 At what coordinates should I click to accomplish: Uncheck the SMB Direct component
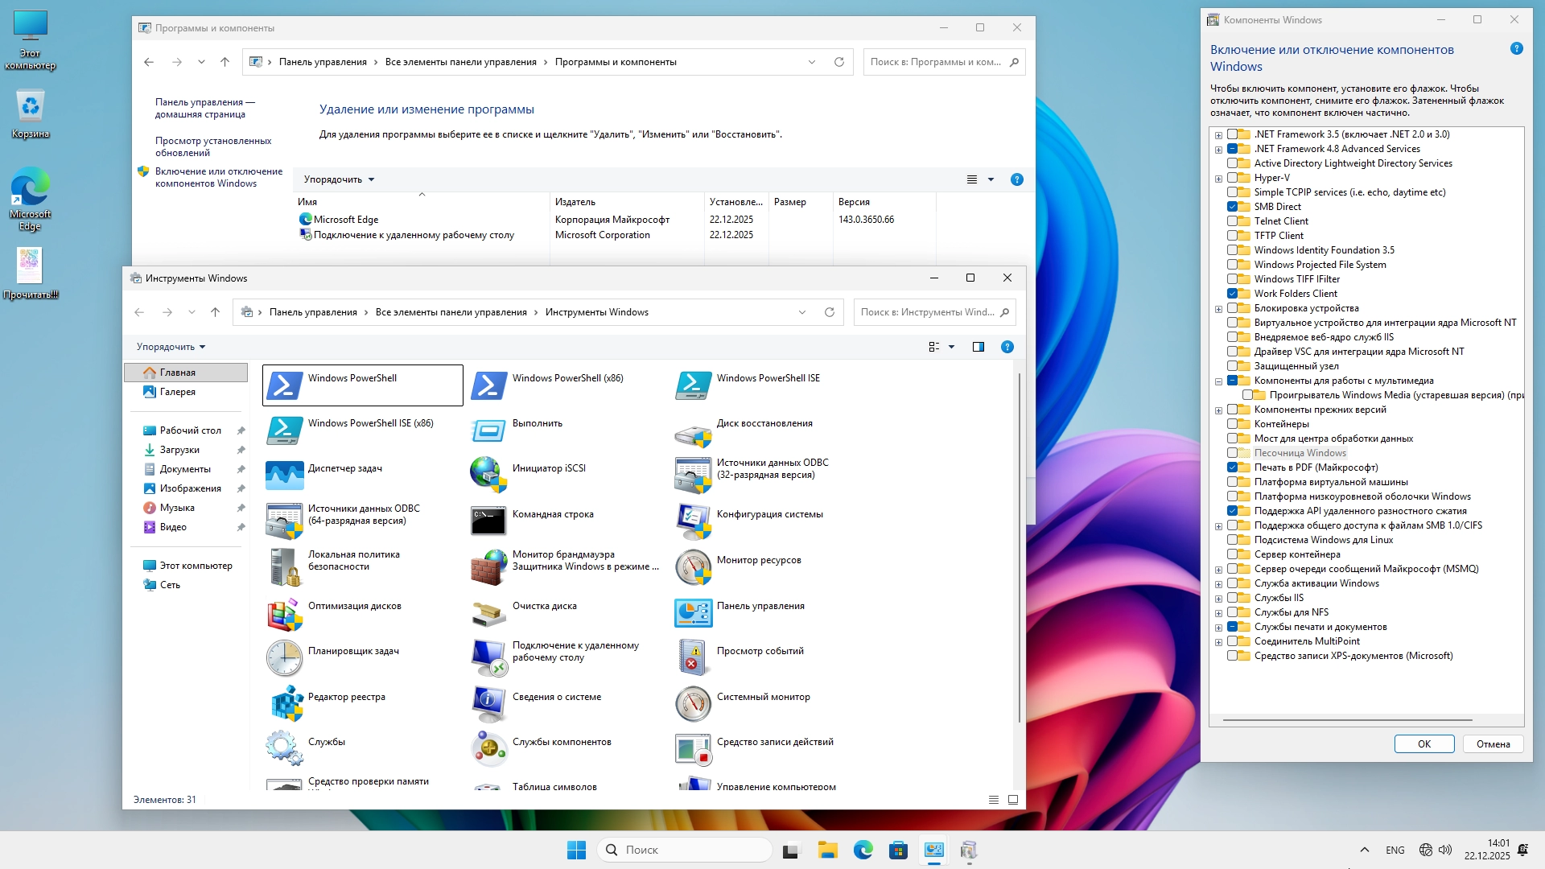pos(1232,207)
